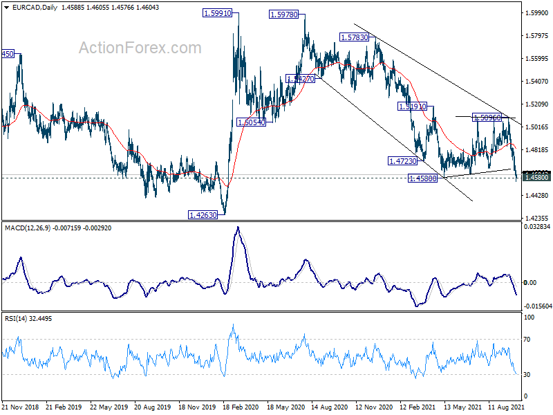Select the 1.45800 current price tag on axis
This screenshot has height=415, width=553.
(536, 177)
